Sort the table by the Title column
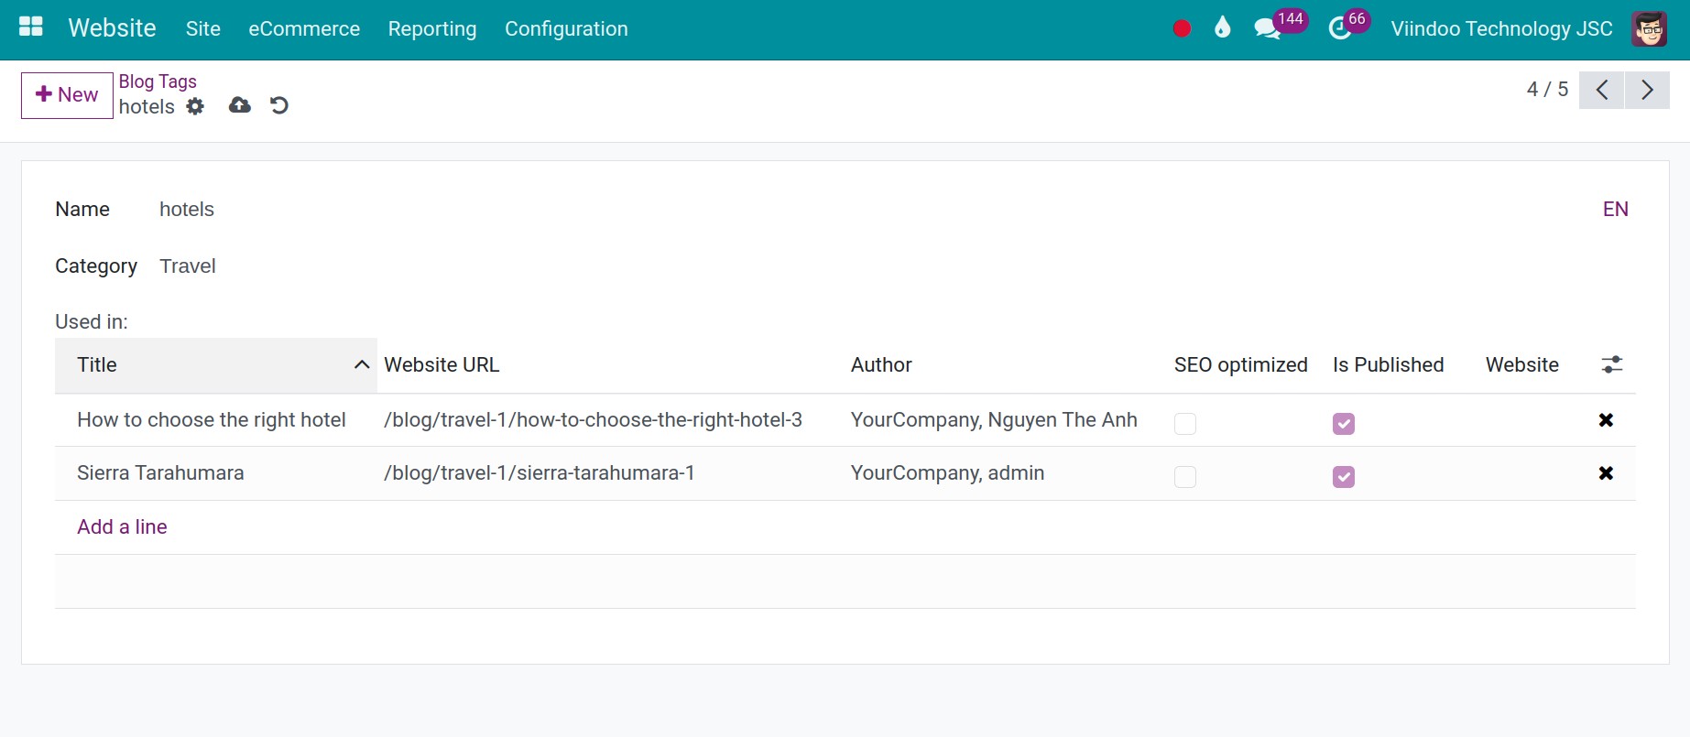 click(216, 365)
